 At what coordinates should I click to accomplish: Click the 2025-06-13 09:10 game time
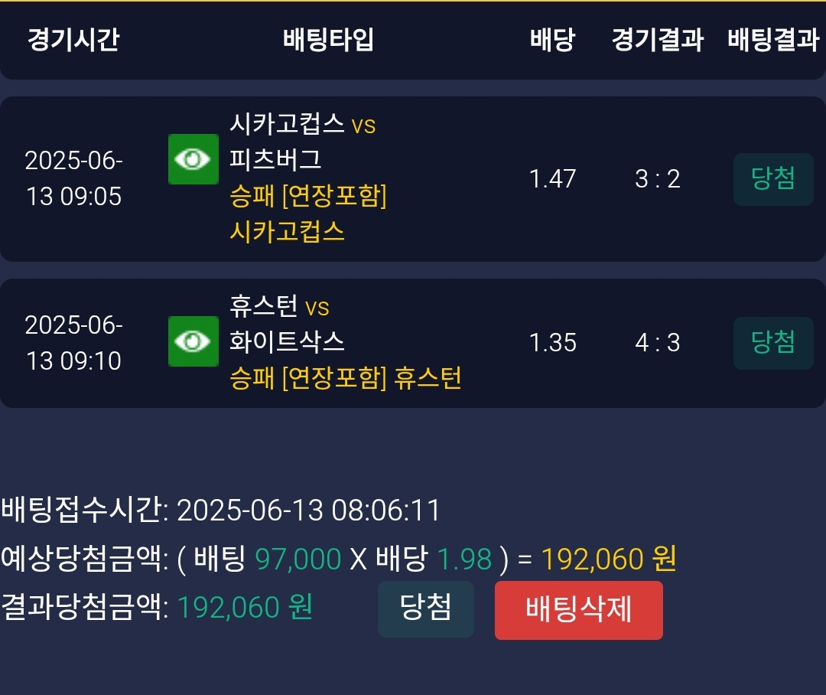(73, 343)
